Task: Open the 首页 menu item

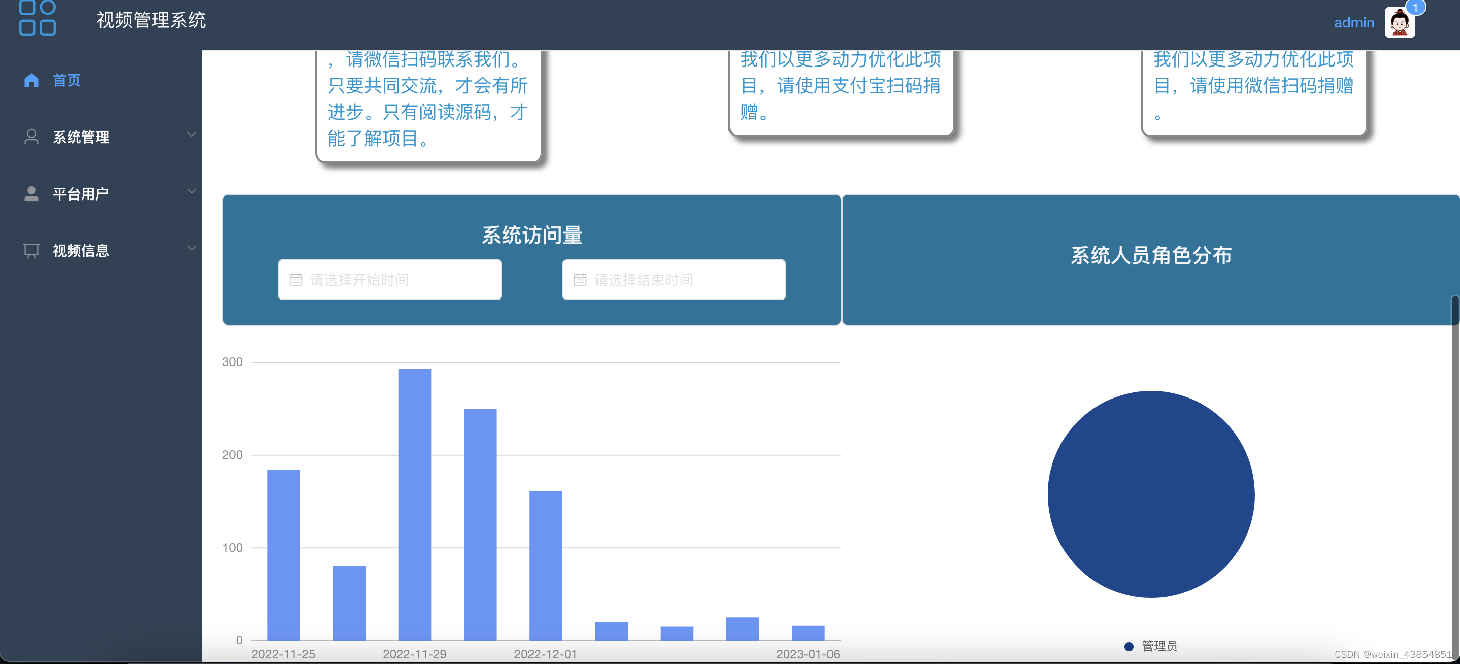Action: 67,80
